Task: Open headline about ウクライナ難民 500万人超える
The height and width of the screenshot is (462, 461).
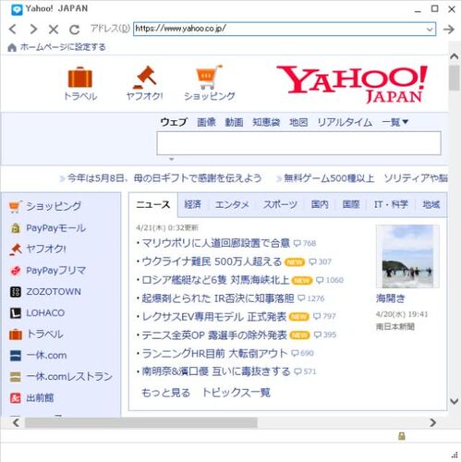Action: point(212,261)
